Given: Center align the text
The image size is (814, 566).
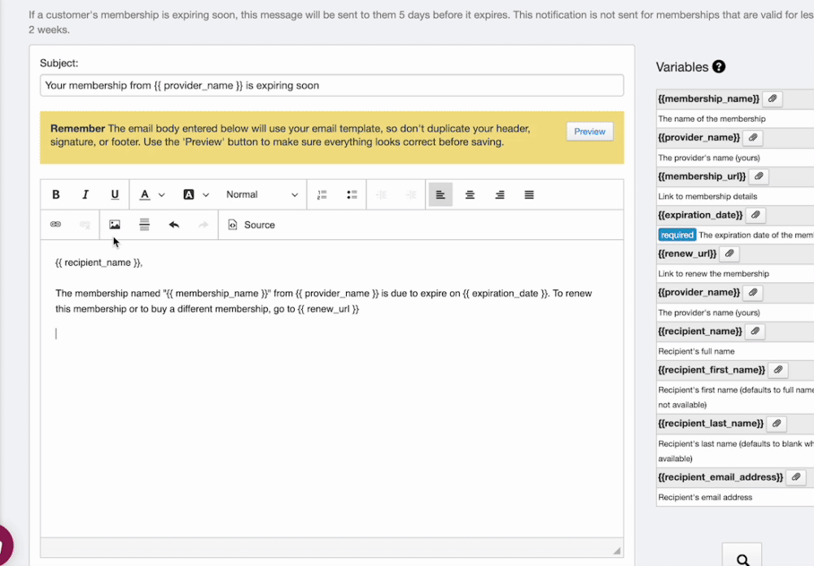Looking at the screenshot, I should pyautogui.click(x=470, y=194).
